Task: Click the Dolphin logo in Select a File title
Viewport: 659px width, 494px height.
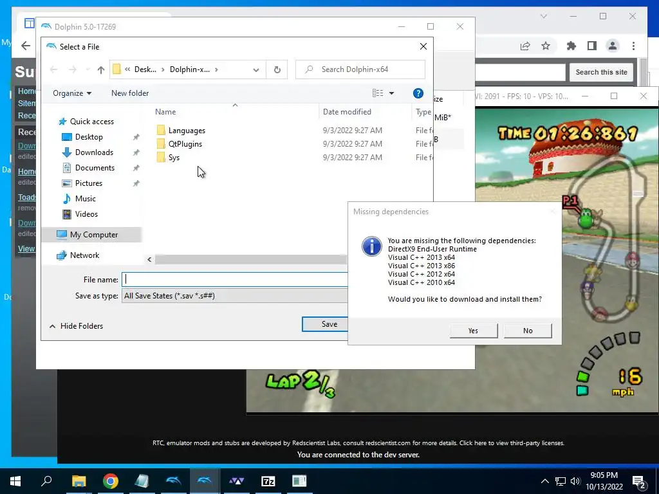Action: pyautogui.click(x=51, y=46)
